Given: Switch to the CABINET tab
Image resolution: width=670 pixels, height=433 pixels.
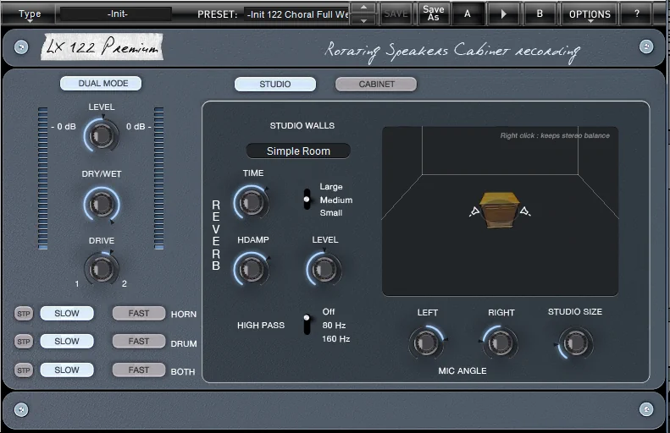Looking at the screenshot, I should click(x=376, y=84).
